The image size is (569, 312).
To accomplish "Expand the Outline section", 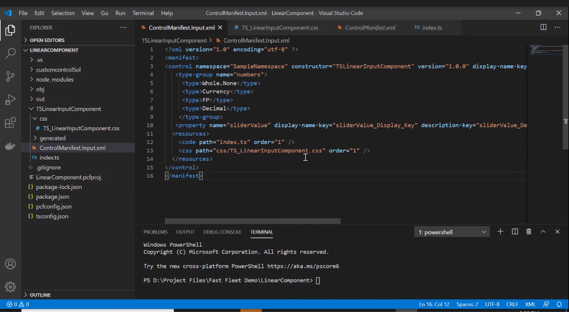I will pos(40,295).
